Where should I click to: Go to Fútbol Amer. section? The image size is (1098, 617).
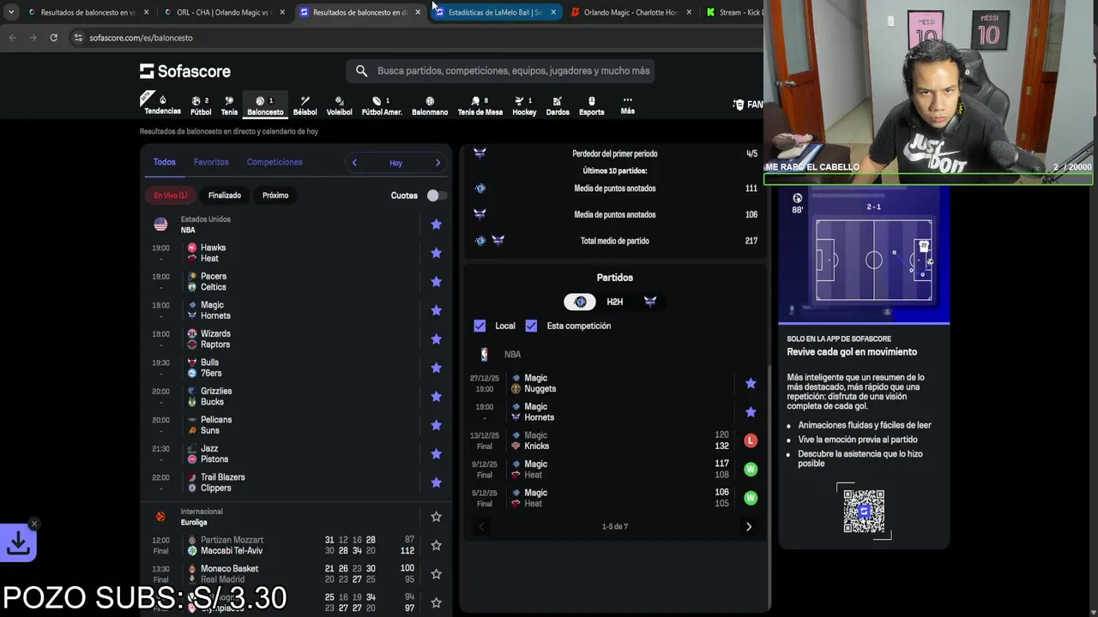click(382, 105)
